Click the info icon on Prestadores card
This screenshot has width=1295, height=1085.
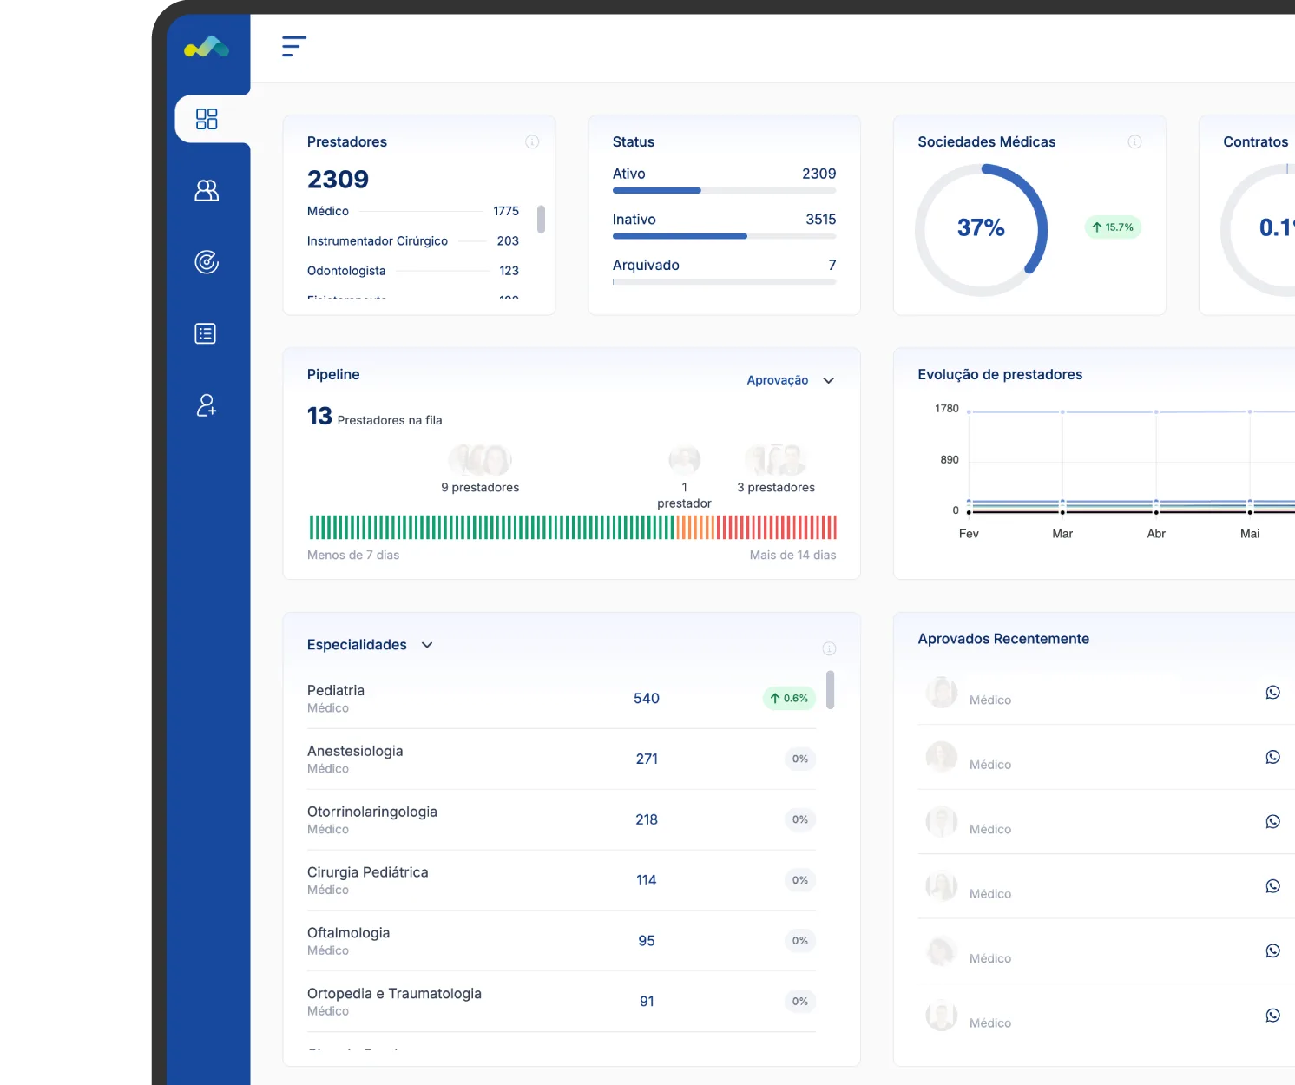point(532,142)
